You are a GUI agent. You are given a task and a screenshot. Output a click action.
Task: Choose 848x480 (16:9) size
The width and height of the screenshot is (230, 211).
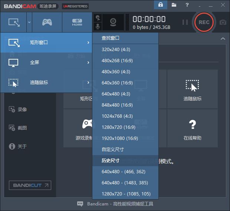[125, 105]
